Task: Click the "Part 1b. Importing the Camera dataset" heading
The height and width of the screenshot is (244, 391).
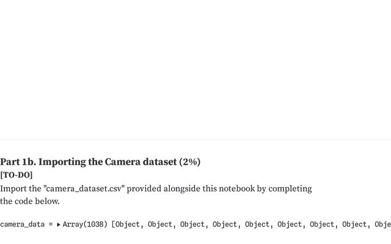Action: tap(89, 162)
